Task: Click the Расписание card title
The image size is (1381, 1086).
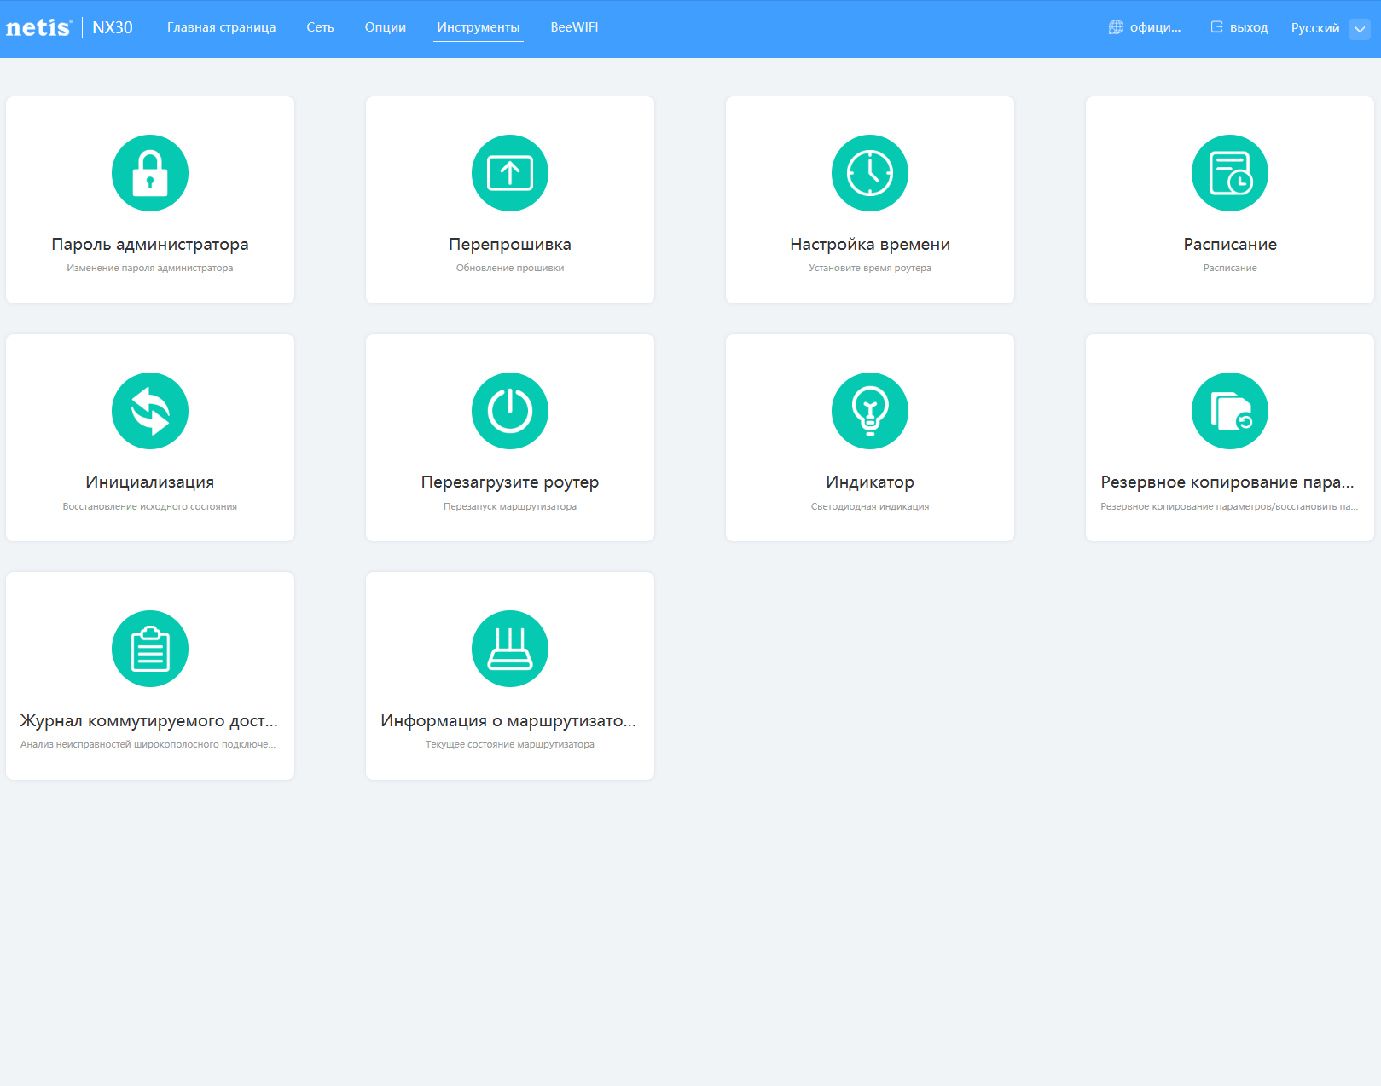Action: click(1230, 245)
